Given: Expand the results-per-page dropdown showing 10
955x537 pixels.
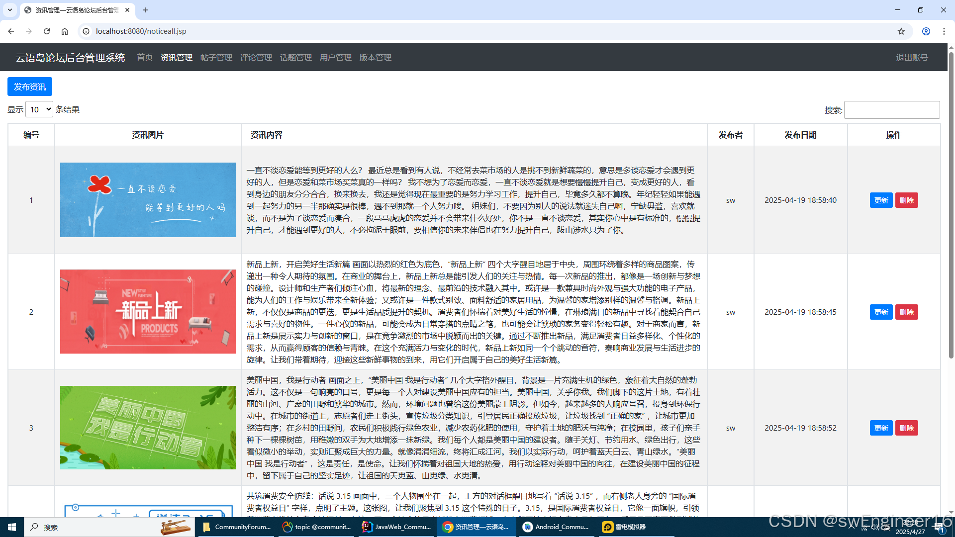Looking at the screenshot, I should click(x=39, y=109).
